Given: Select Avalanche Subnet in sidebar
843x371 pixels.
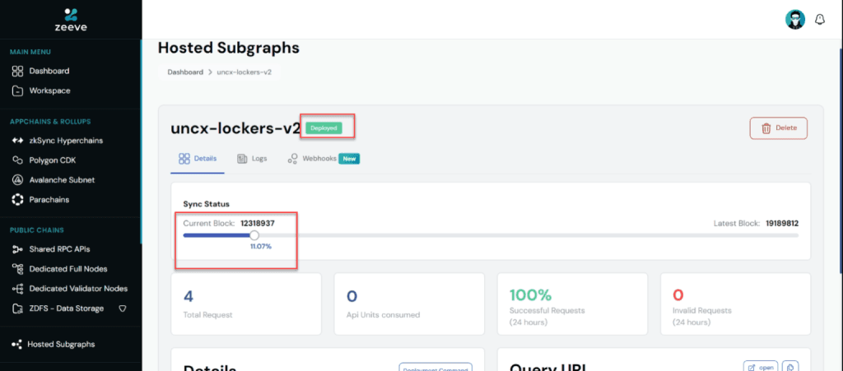Looking at the screenshot, I should pos(62,180).
